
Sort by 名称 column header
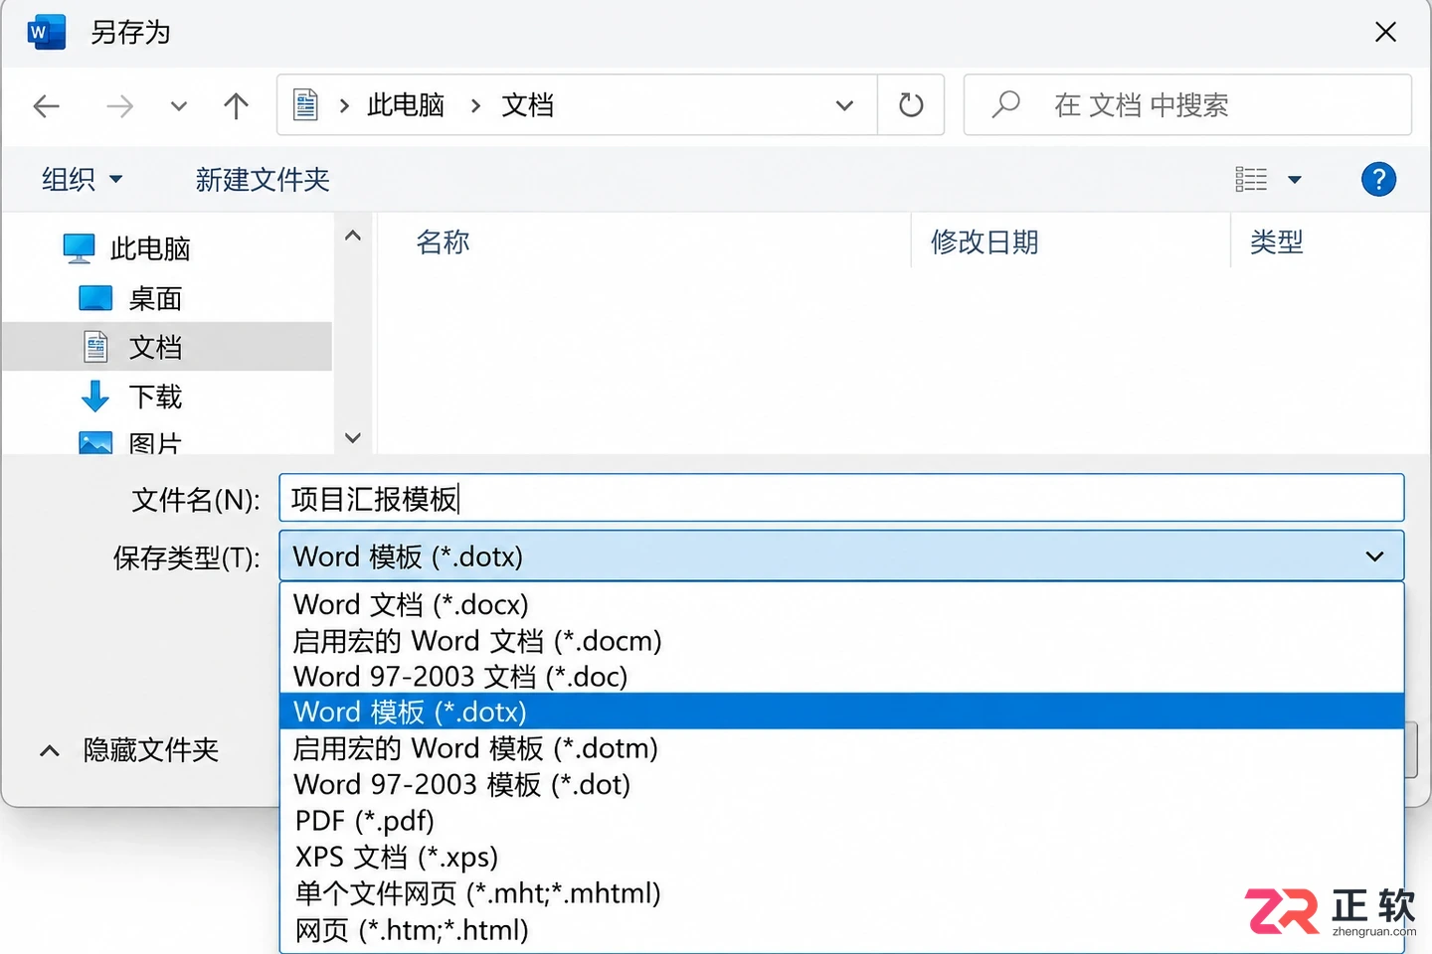click(443, 241)
